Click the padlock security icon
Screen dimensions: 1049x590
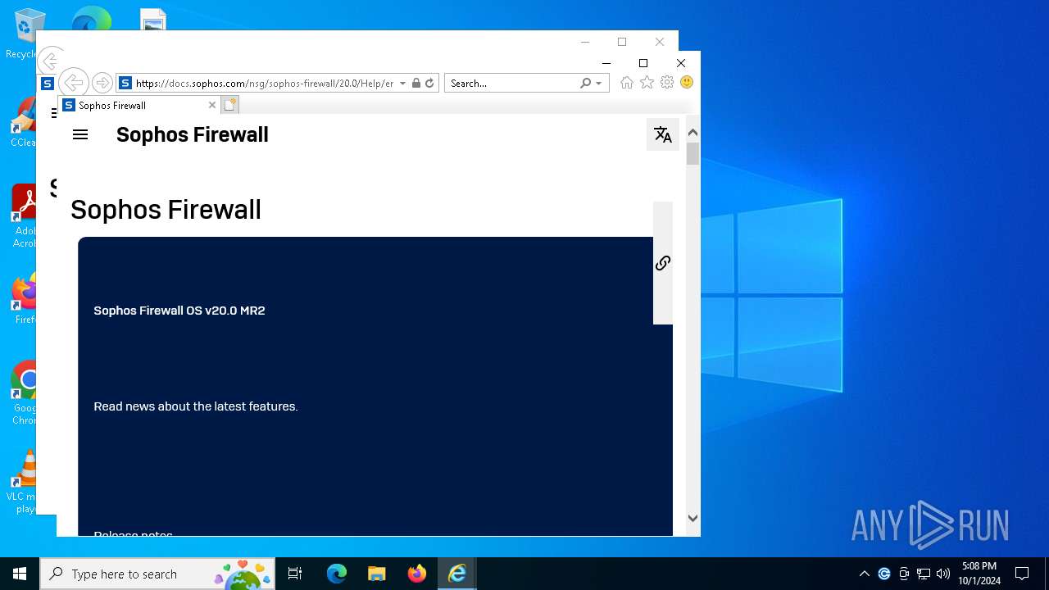(416, 83)
